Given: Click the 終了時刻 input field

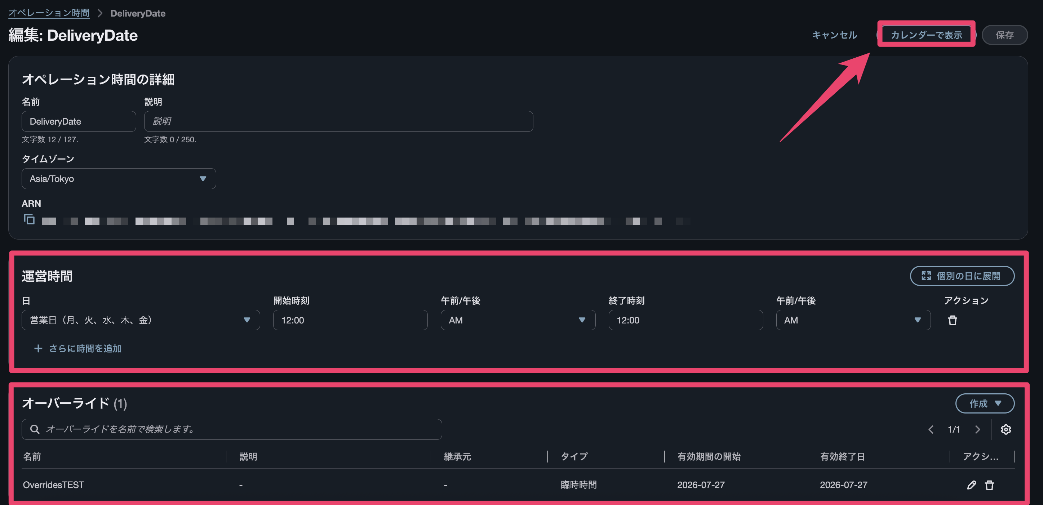Looking at the screenshot, I should [685, 320].
